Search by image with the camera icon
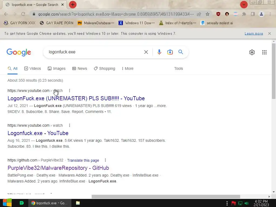This screenshot has width=276, height=207. [x=170, y=52]
